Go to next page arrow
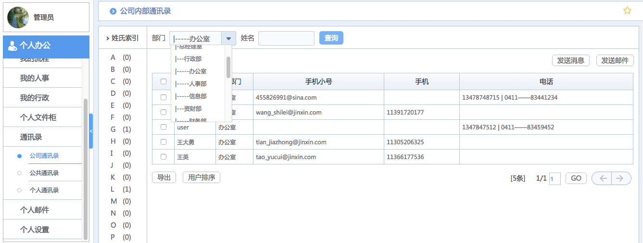Viewport: 643px width, 243px height. (621, 178)
